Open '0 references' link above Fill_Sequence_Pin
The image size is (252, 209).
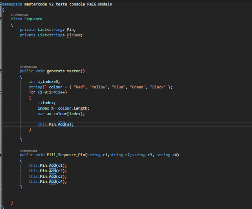(28, 151)
